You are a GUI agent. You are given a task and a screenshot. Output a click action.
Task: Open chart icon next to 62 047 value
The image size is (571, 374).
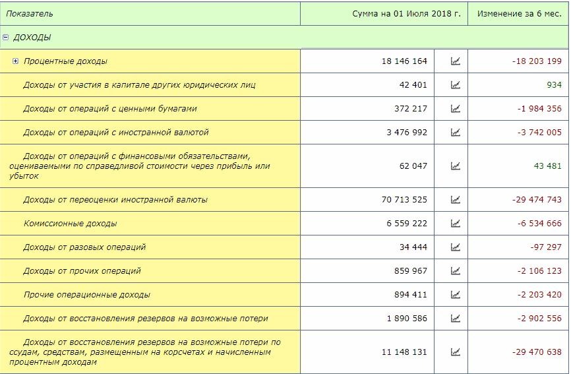pyautogui.click(x=455, y=166)
